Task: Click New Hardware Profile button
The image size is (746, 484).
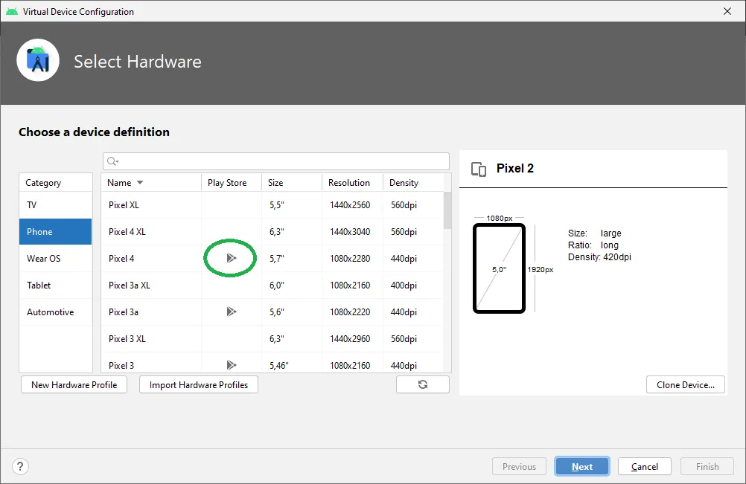Action: [x=74, y=384]
